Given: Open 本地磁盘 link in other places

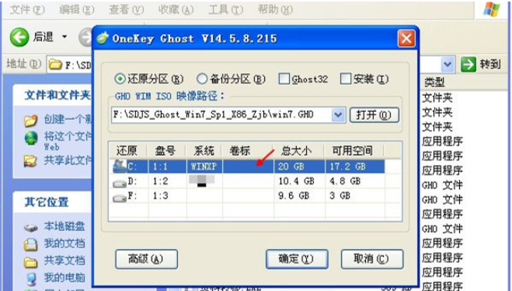Looking at the screenshot, I should [64, 226].
